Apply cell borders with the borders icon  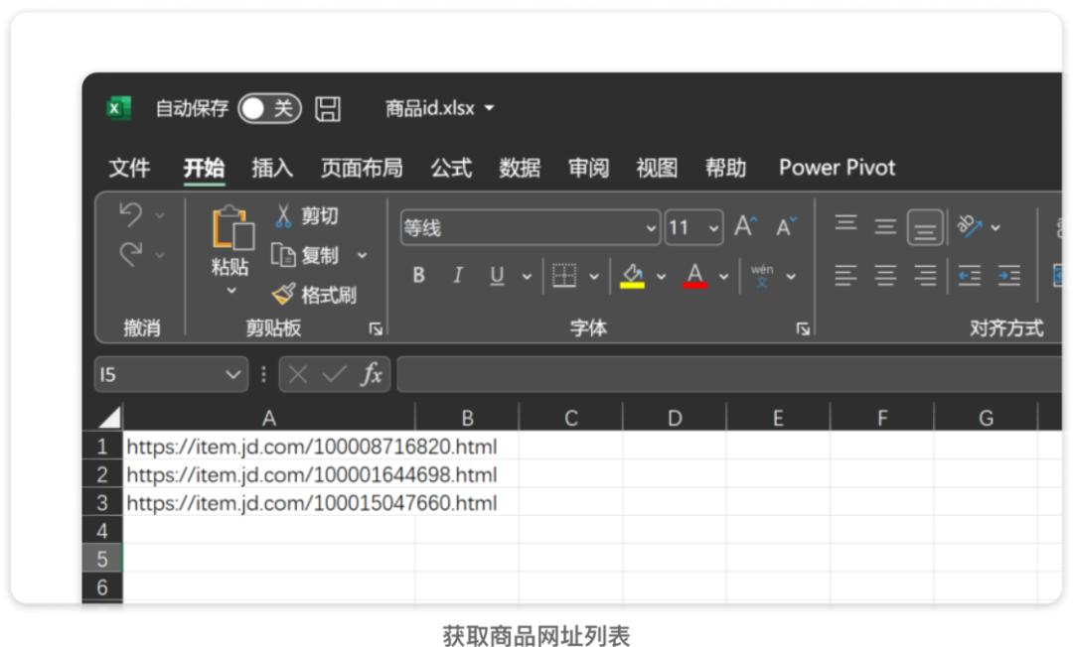point(564,276)
